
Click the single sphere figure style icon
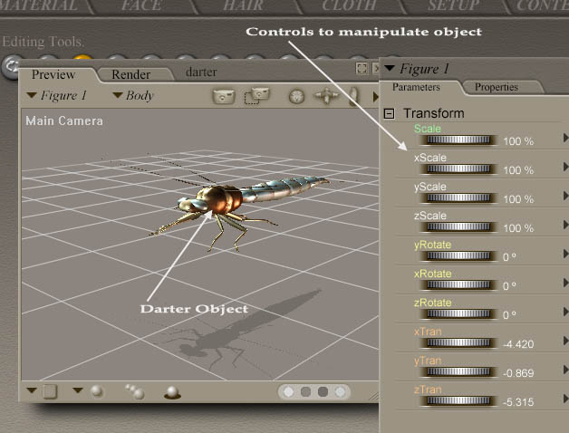[97, 391]
